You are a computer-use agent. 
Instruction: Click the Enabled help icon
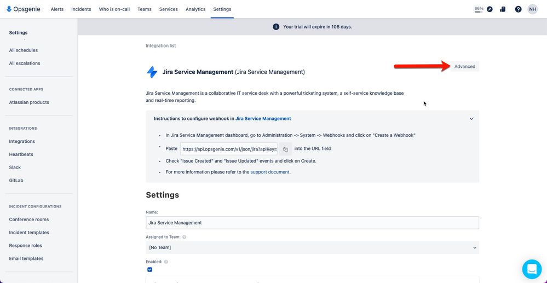click(166, 262)
